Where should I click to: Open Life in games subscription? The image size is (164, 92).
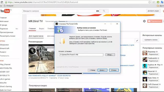pyautogui.click(x=5, y=79)
